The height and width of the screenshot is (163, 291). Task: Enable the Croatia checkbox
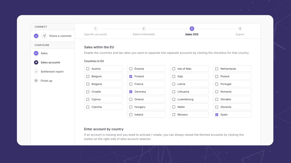coord(88,92)
